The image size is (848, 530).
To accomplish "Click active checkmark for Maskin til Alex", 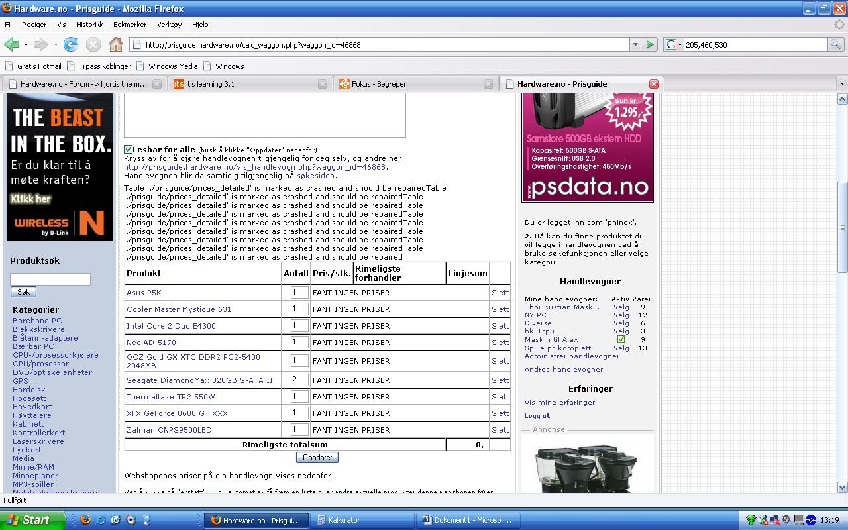I will coord(621,339).
